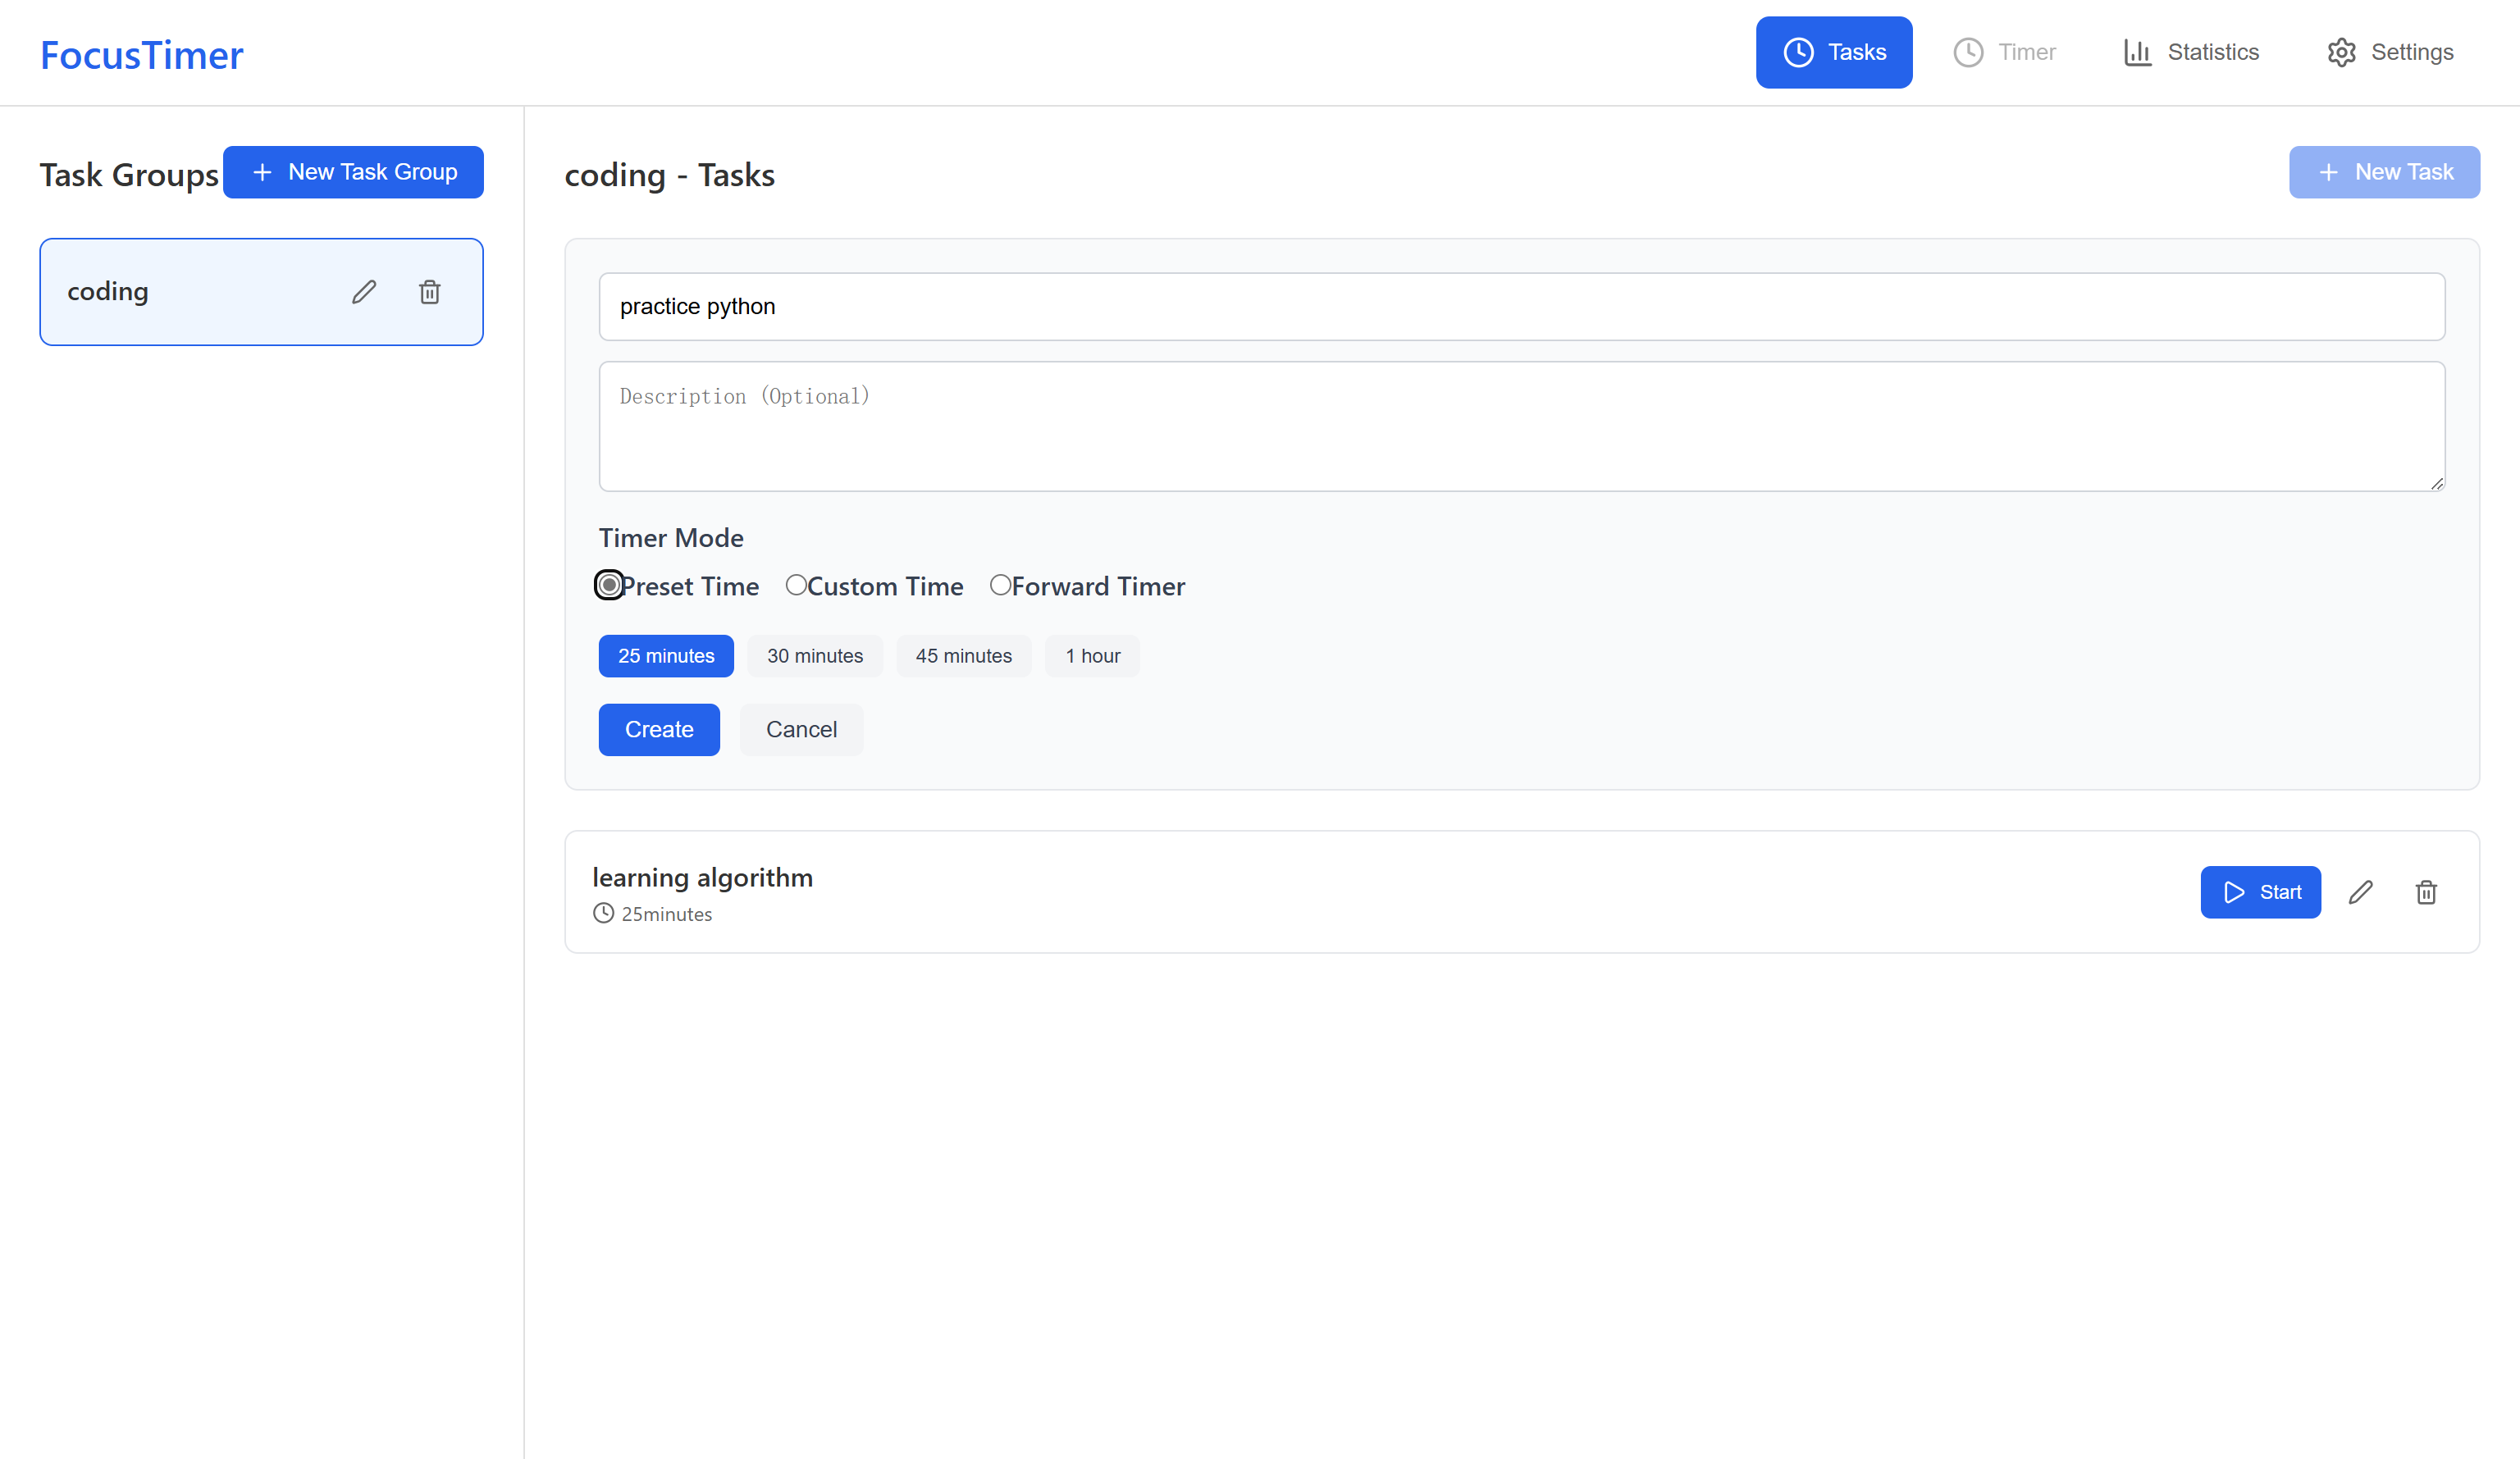The image size is (2520, 1459).
Task: Cancel the new task form
Action: [x=801, y=730]
